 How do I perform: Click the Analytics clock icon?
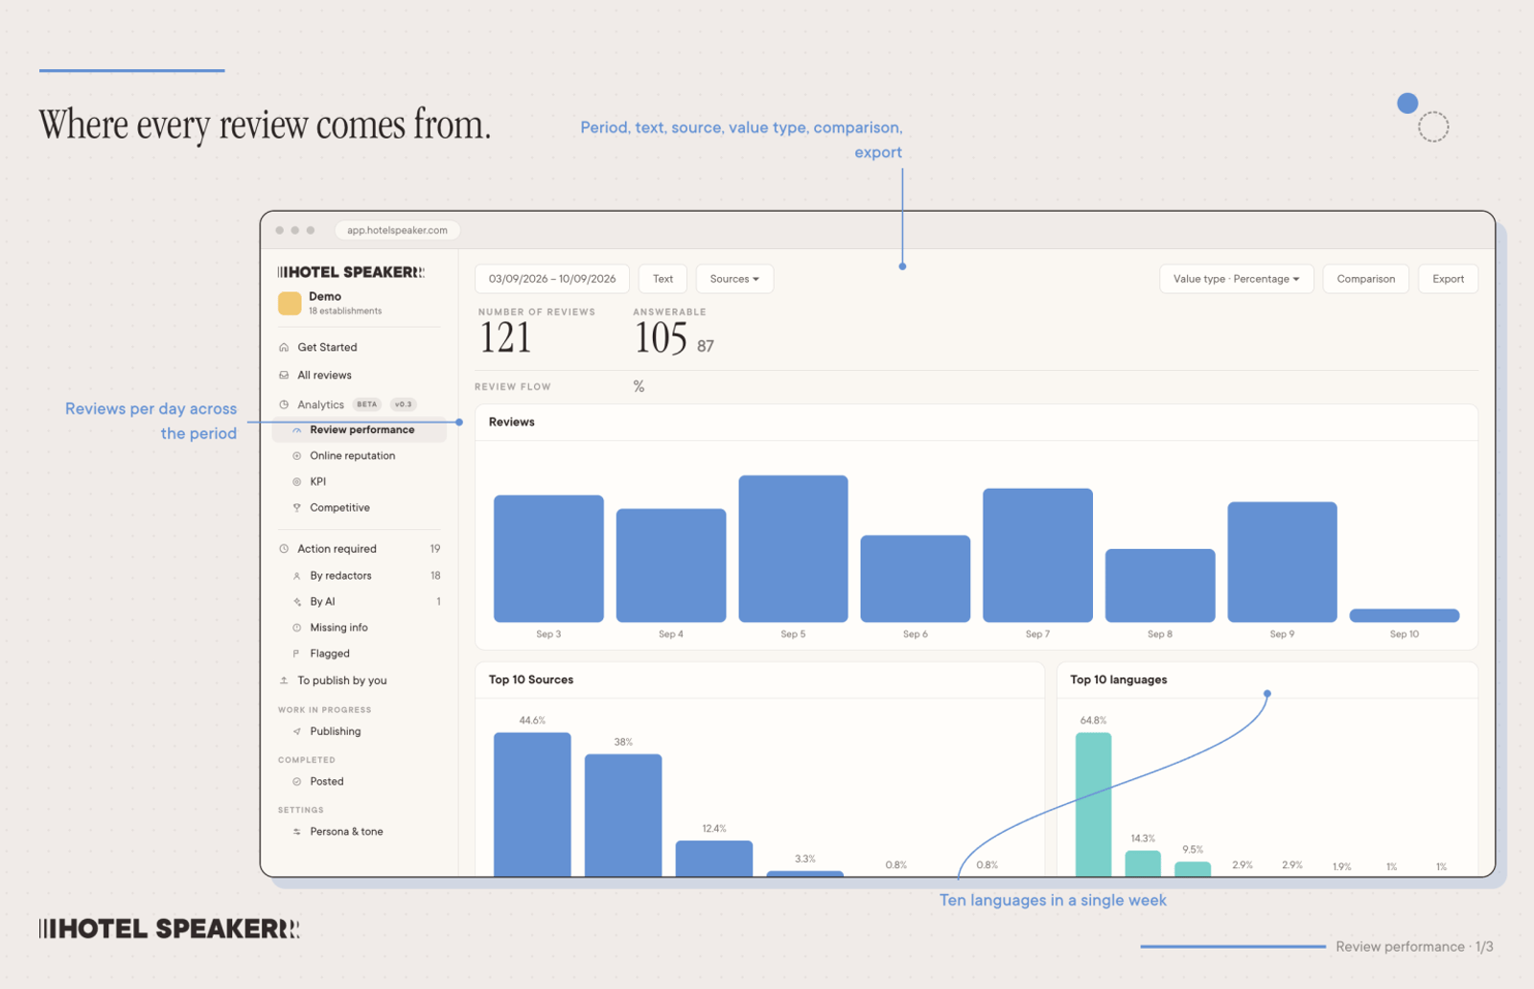pos(284,405)
